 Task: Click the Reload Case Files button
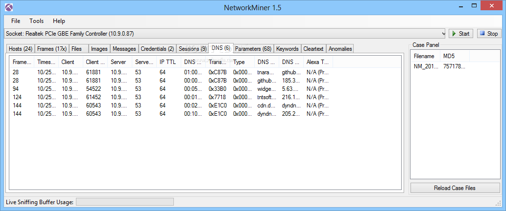pyautogui.click(x=455, y=188)
